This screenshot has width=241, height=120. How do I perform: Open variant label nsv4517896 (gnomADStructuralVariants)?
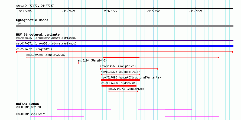coord(131,77)
